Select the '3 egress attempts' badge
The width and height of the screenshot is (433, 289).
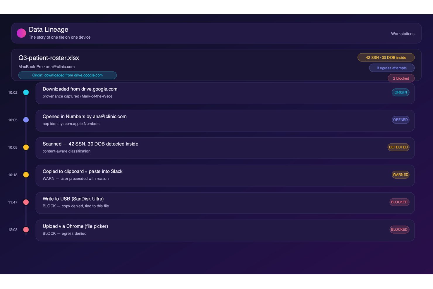click(x=392, y=68)
